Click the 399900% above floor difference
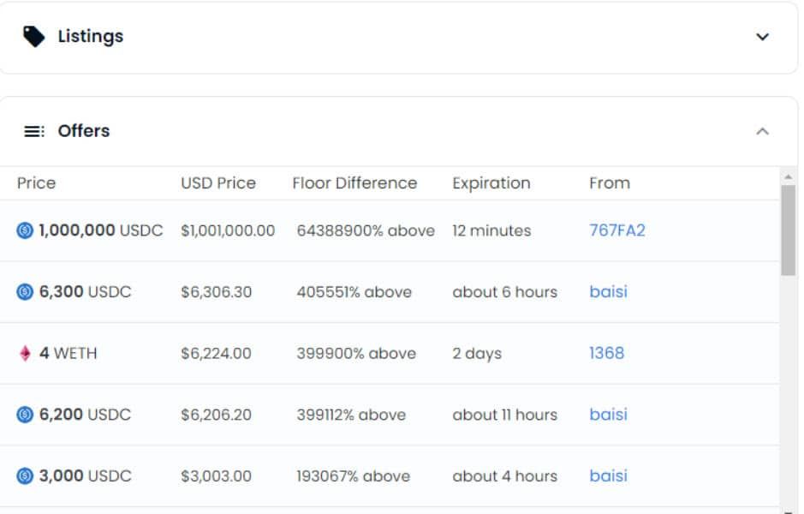This screenshot has height=514, width=804. pyautogui.click(x=356, y=354)
